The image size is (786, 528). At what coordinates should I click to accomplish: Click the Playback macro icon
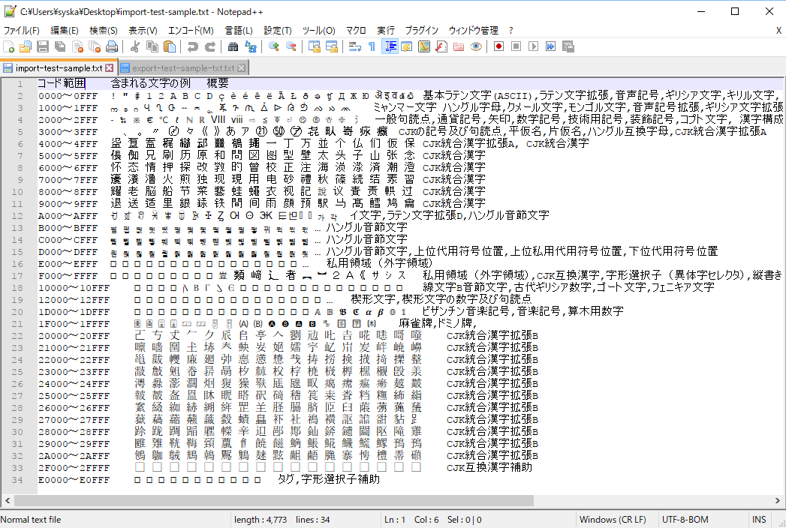534,46
